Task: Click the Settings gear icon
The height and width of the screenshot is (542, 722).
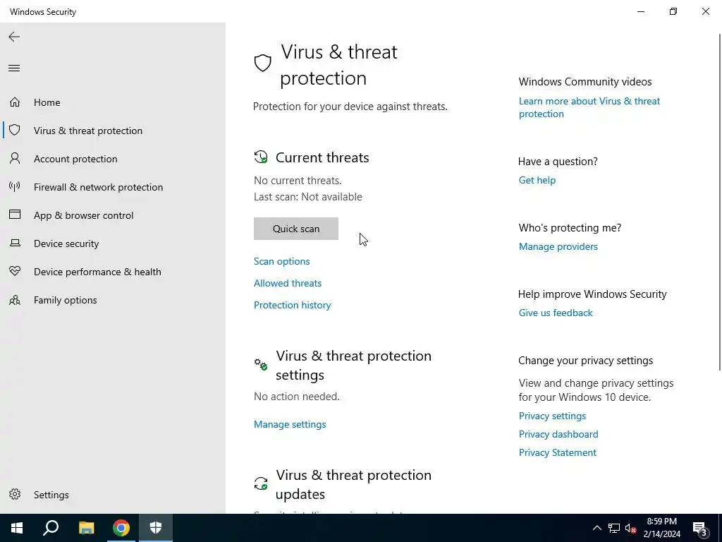Action: click(15, 494)
